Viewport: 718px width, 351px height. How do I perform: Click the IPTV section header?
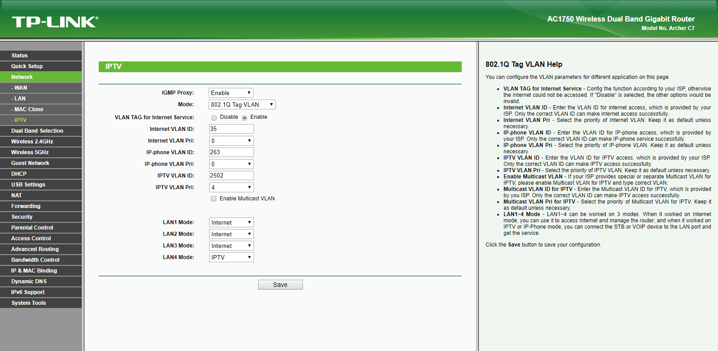(280, 66)
